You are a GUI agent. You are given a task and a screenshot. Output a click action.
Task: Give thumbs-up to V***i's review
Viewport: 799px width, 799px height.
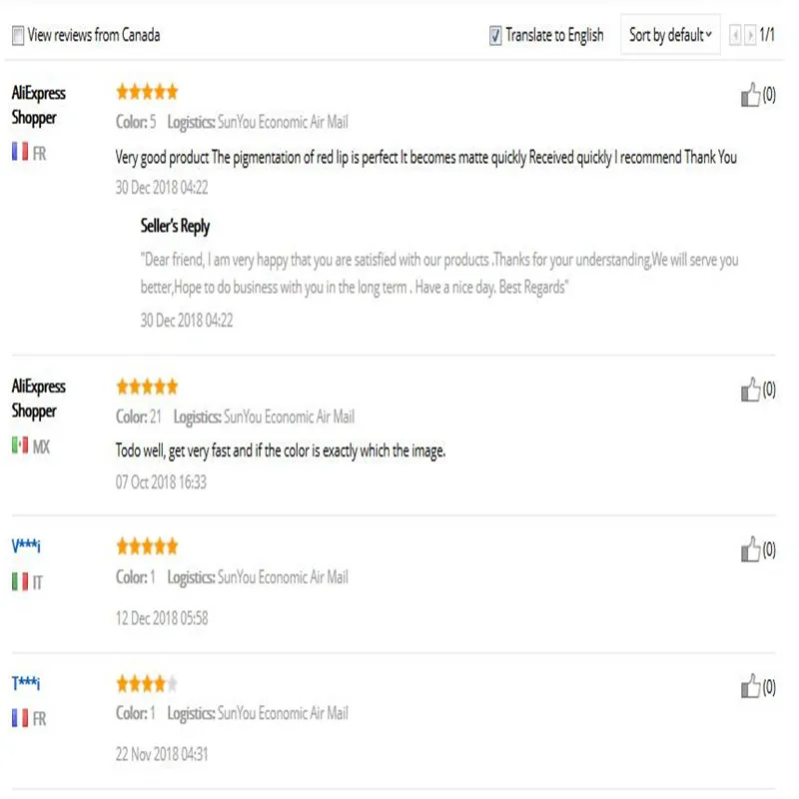click(x=750, y=549)
